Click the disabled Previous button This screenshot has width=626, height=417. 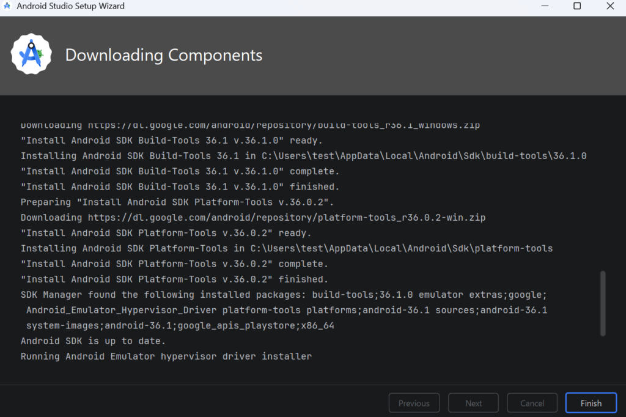[x=414, y=403]
